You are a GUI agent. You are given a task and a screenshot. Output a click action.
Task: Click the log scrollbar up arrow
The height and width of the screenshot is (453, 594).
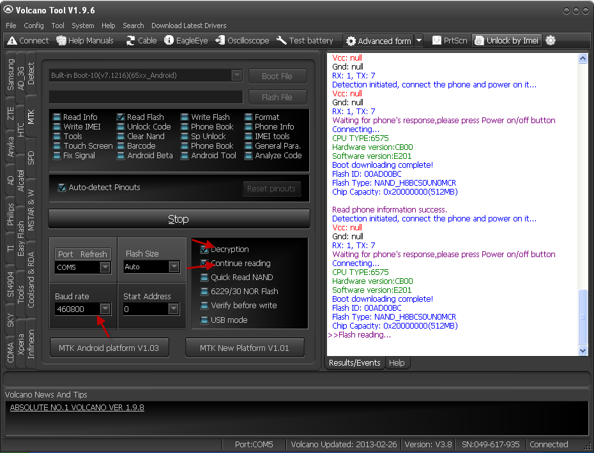tap(583, 58)
